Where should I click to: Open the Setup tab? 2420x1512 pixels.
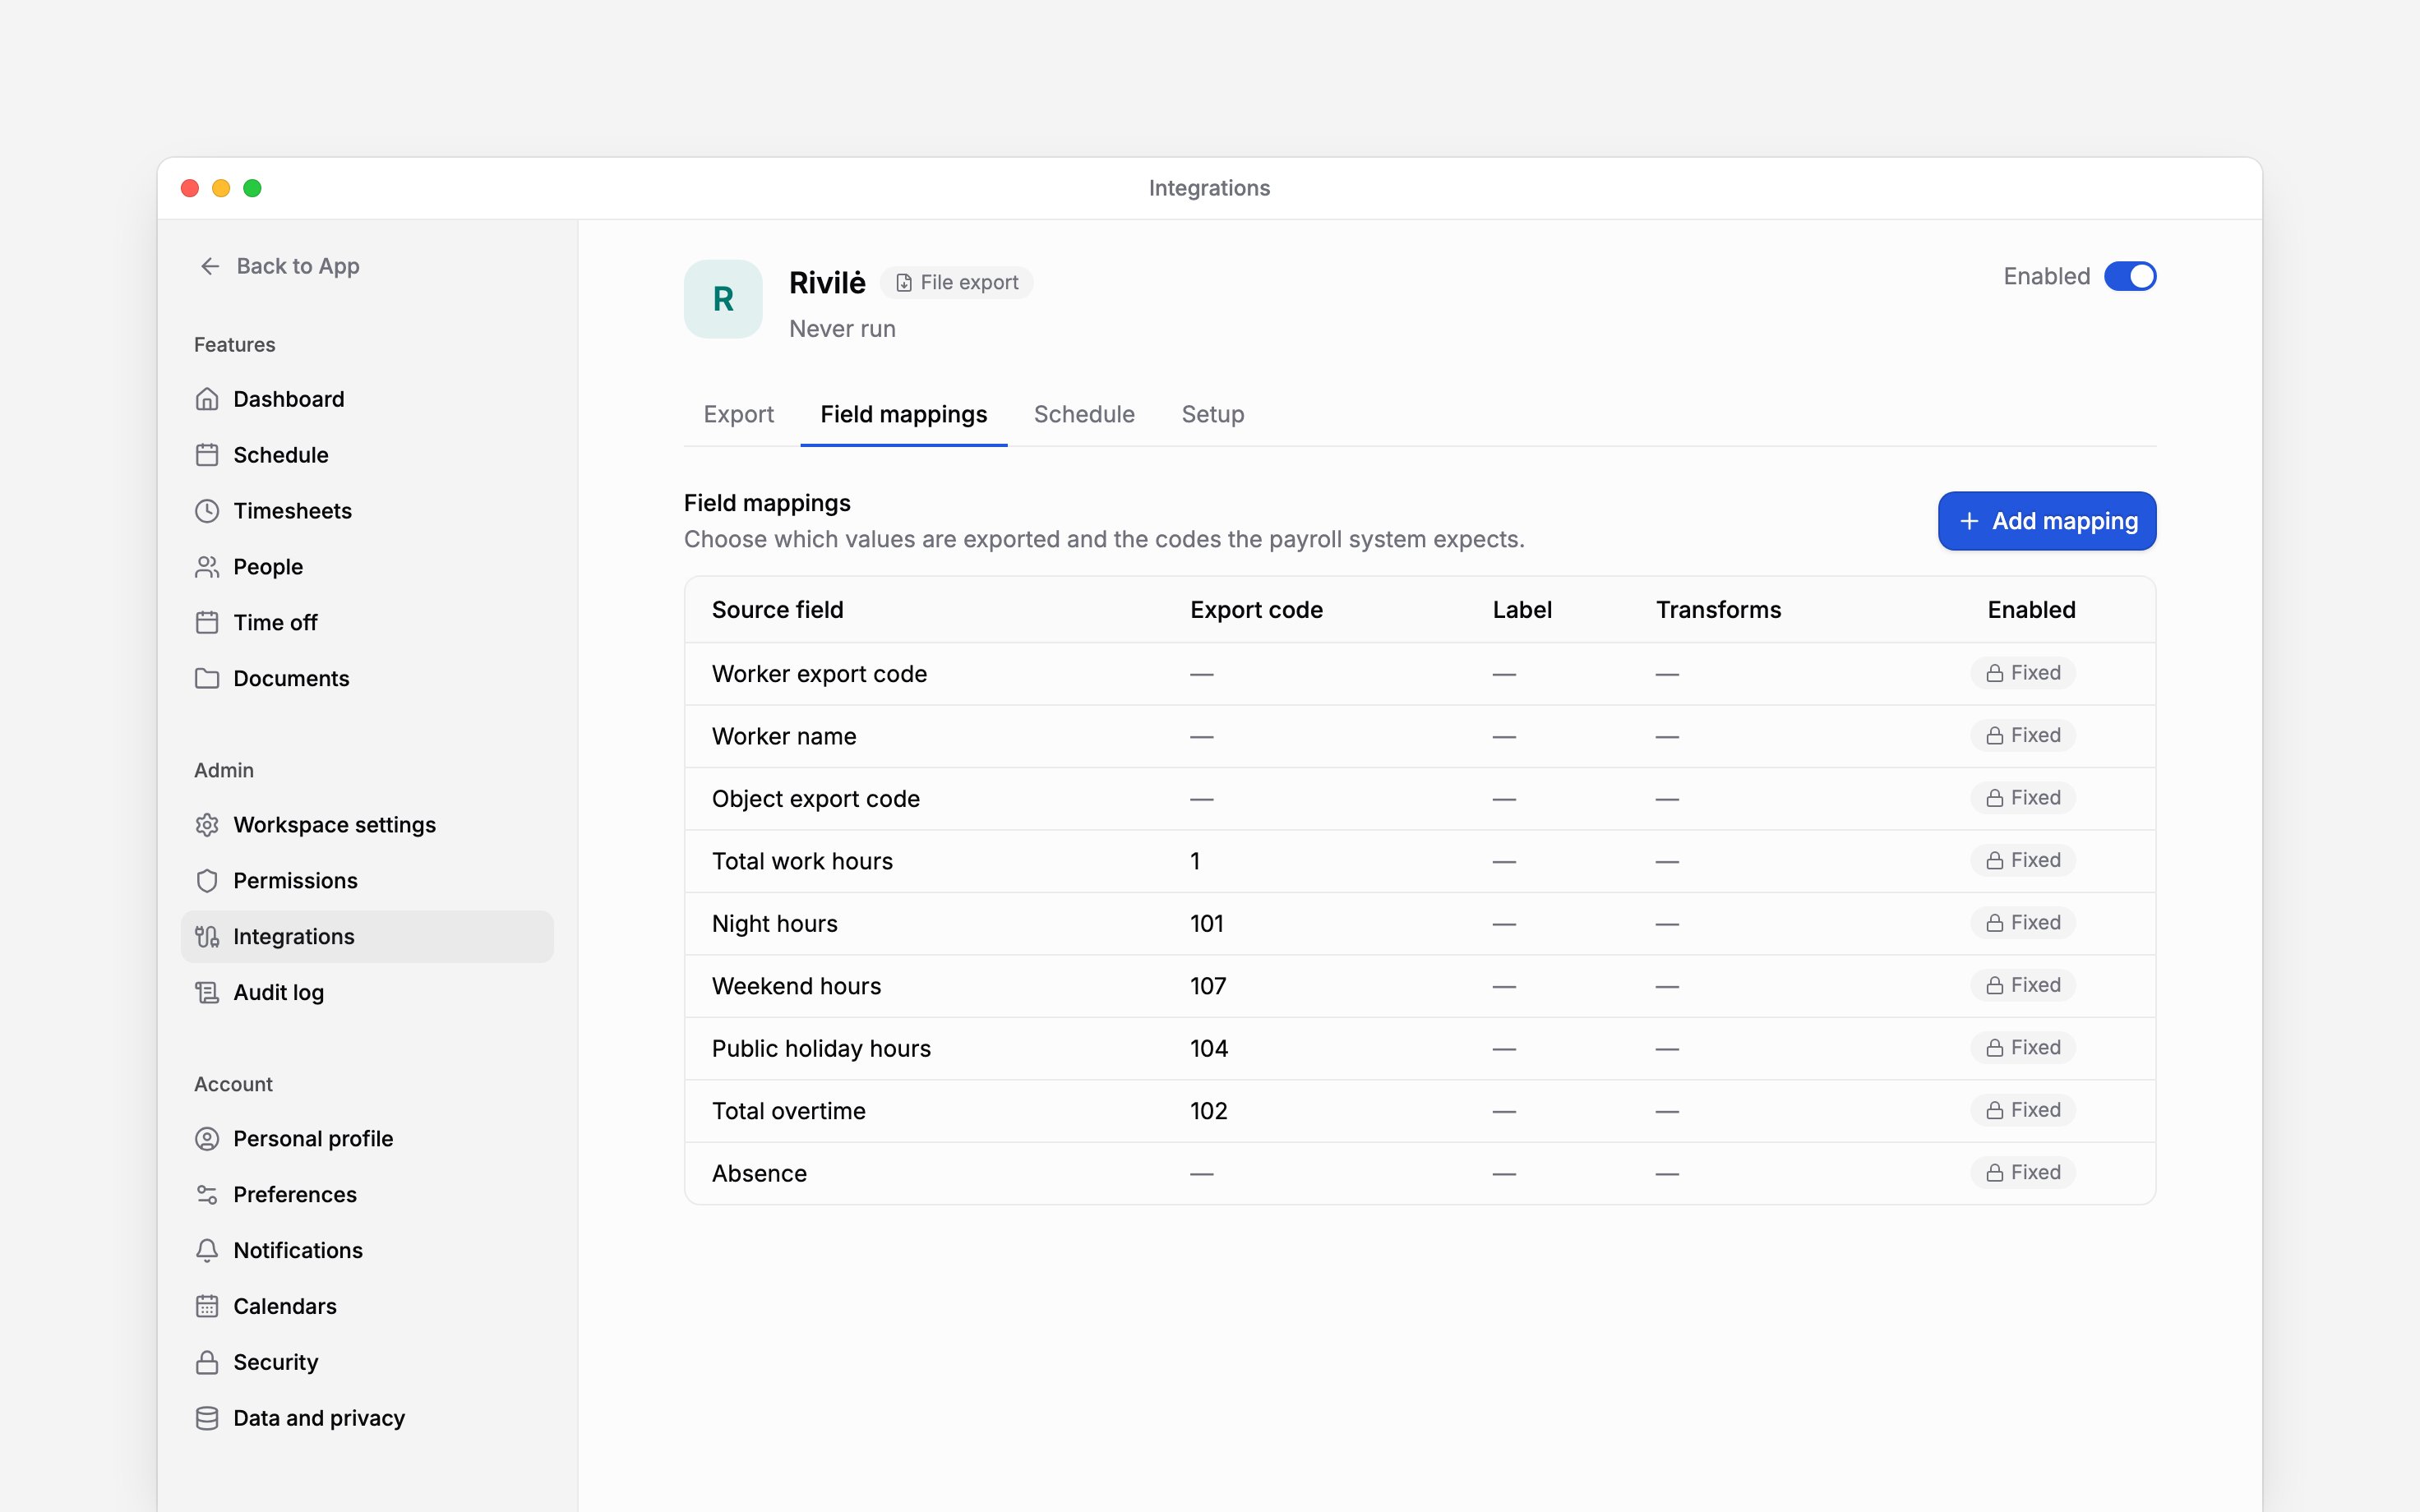click(x=1212, y=414)
